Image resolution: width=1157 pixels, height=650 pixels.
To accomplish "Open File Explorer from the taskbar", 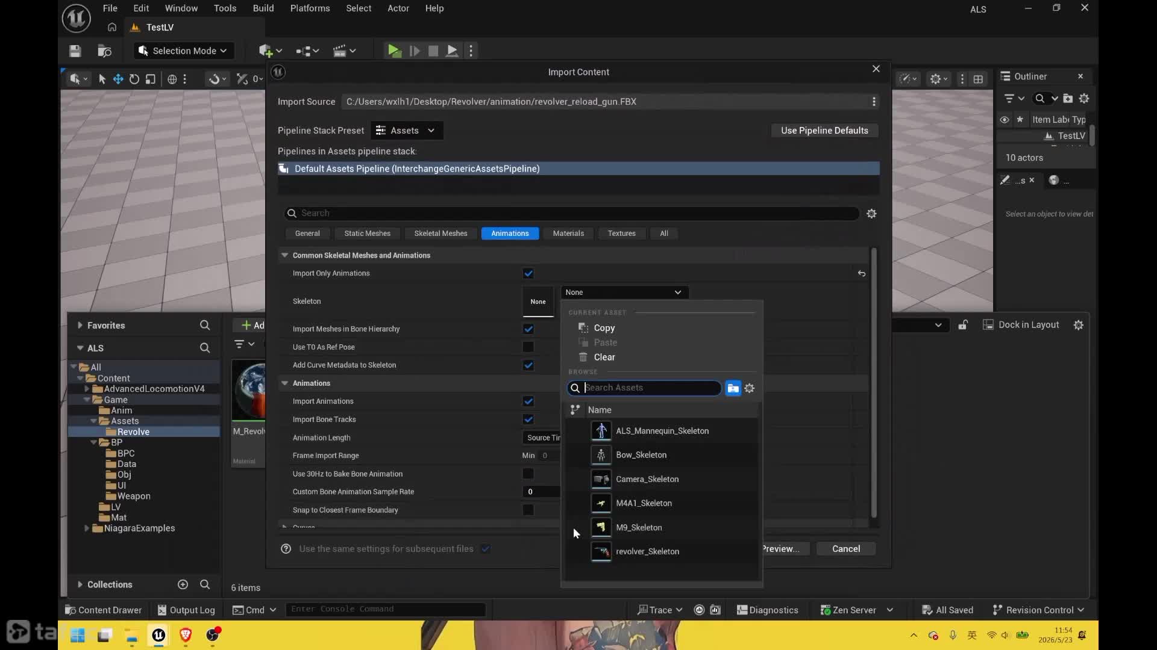I will pos(131,635).
